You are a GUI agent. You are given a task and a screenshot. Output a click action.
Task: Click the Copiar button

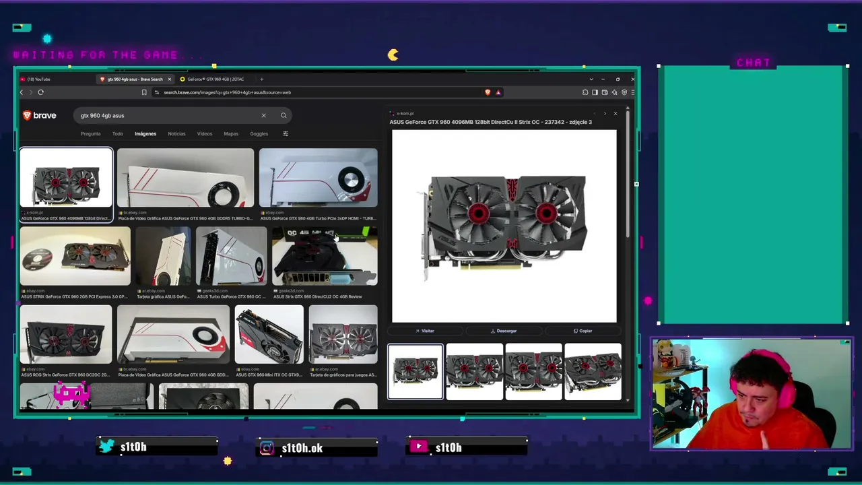583,331
